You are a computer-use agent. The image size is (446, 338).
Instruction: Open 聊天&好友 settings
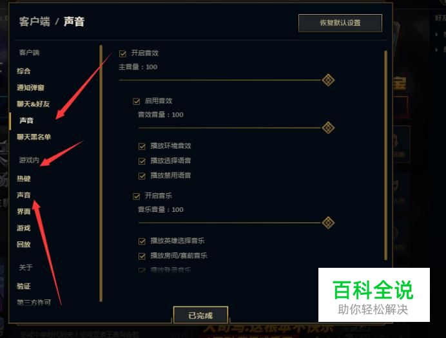(34, 104)
